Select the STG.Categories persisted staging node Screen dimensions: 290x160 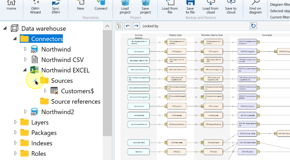coord(213,51)
